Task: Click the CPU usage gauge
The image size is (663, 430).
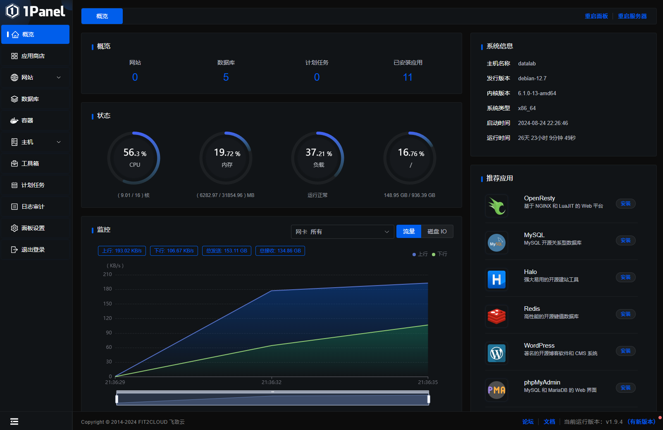Action: [x=134, y=158]
